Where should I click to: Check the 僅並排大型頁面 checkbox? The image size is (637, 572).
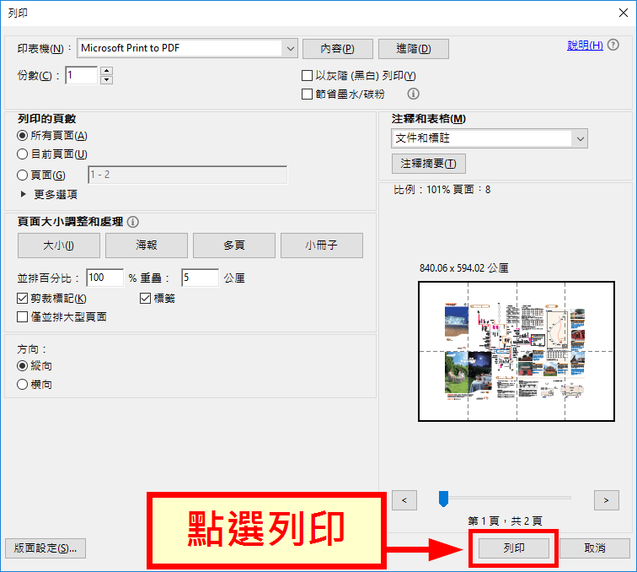click(x=23, y=317)
